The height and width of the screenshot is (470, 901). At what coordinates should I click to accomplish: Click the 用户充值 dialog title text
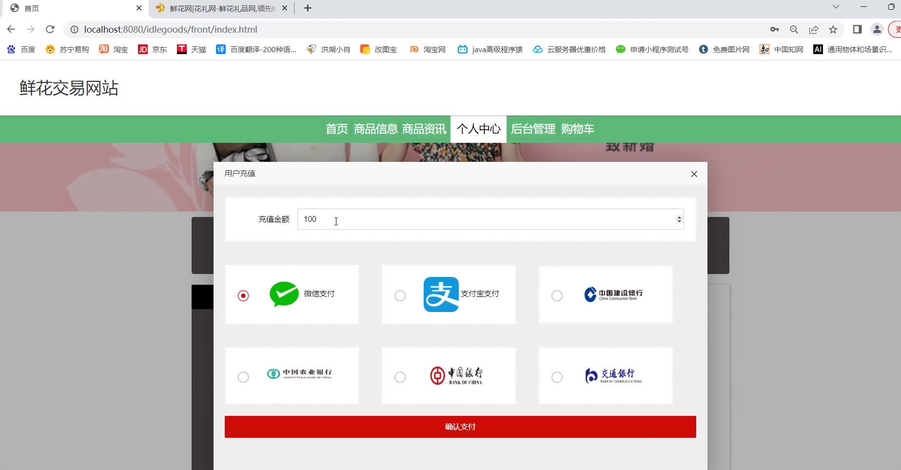[240, 174]
